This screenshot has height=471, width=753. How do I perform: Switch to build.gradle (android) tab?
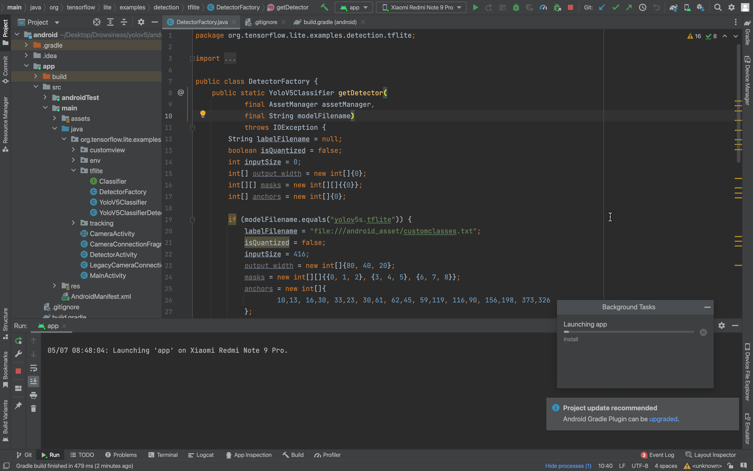click(x=329, y=22)
